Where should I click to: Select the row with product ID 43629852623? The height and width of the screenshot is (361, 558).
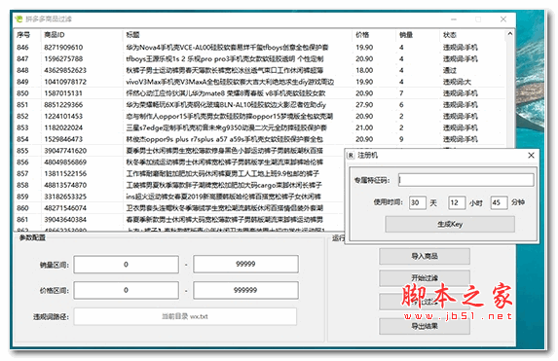pyautogui.click(x=260, y=70)
